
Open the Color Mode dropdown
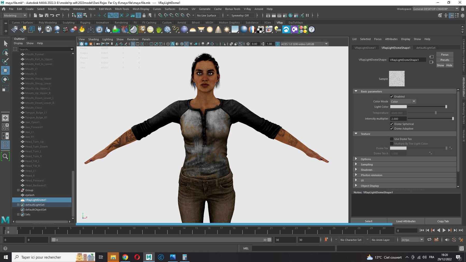(x=403, y=101)
